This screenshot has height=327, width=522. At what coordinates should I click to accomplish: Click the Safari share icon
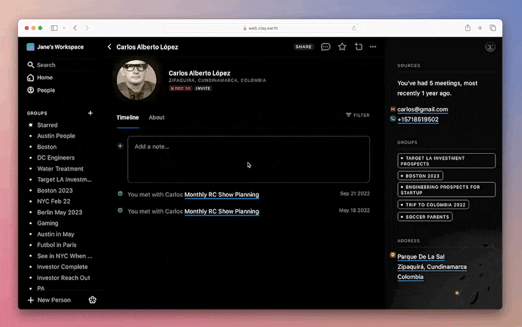(468, 28)
